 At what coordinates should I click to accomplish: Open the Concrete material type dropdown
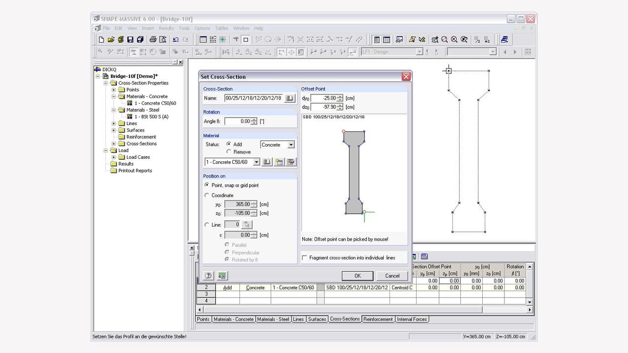pyautogui.click(x=291, y=145)
